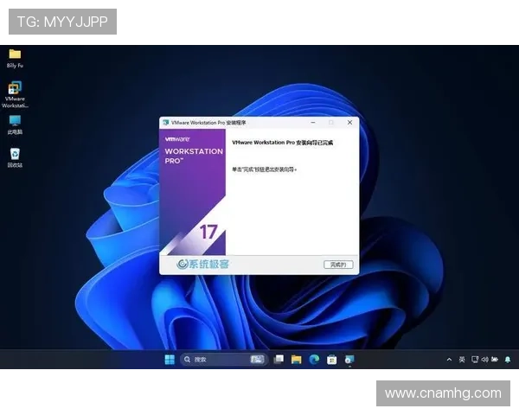Viewport: 519px width, 415px height.
Task: Open the volume speaker tray icon
Action: [x=484, y=359]
